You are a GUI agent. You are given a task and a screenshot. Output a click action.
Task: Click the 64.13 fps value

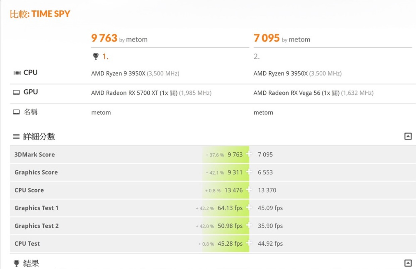[x=230, y=208]
